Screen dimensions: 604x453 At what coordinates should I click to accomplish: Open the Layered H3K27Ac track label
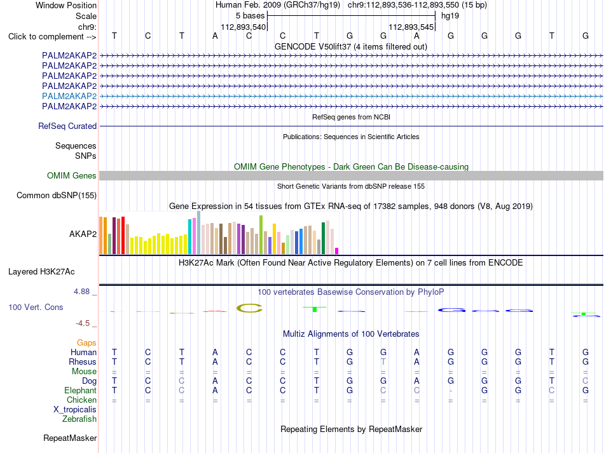[41, 272]
